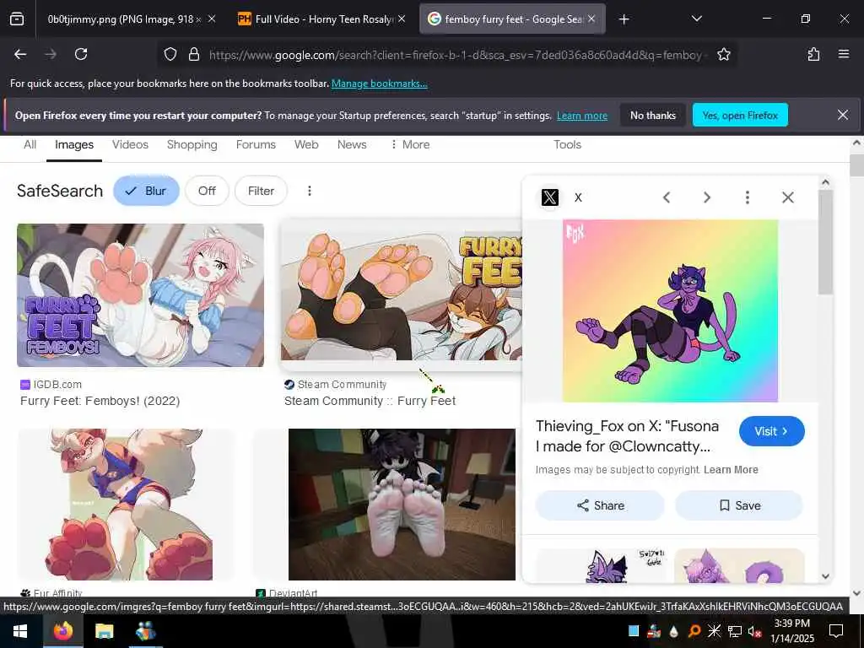
Task: Switch to the Videos results tab
Action: (130, 144)
